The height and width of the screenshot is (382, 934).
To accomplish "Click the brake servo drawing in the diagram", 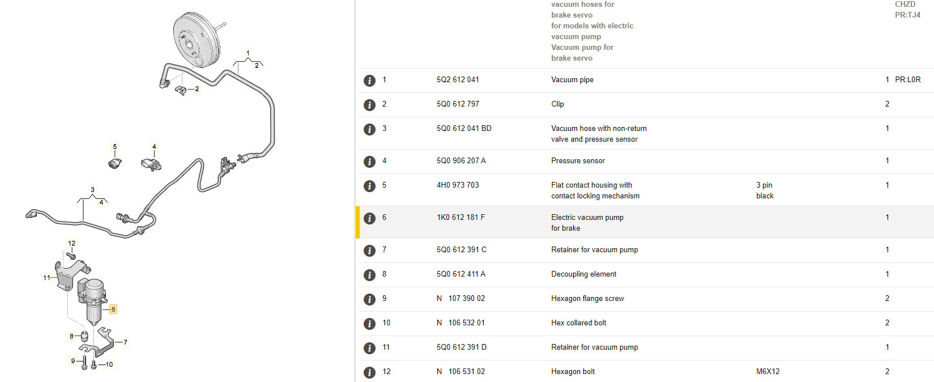I will click(195, 40).
